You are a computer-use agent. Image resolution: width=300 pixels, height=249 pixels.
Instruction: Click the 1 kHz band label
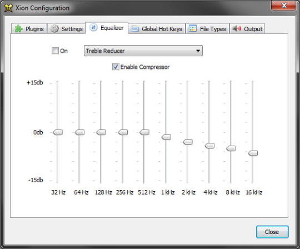point(168,192)
